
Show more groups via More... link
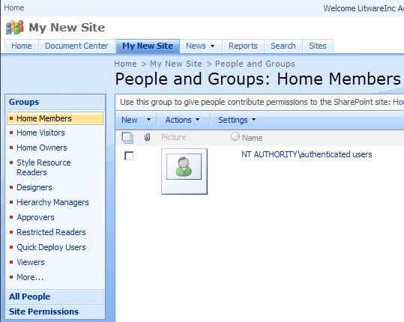pyautogui.click(x=30, y=277)
